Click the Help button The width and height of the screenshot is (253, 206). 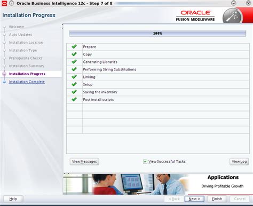13,199
